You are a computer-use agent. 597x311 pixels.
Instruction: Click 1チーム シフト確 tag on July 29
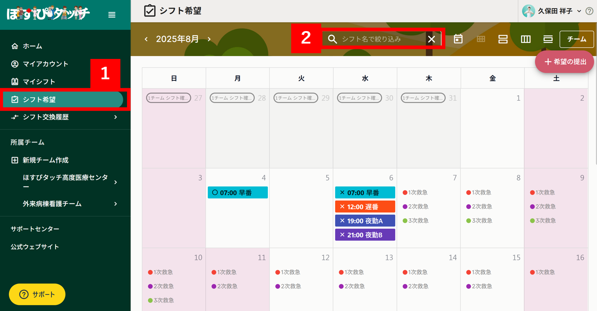click(x=296, y=98)
